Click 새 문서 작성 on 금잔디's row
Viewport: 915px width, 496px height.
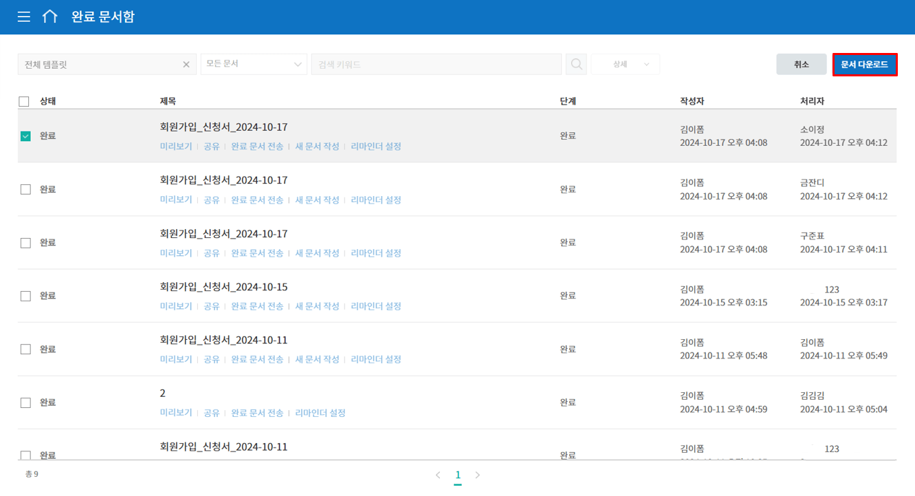pos(318,200)
